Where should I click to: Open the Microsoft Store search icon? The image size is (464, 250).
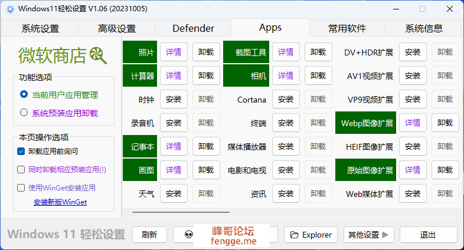(x=98, y=55)
